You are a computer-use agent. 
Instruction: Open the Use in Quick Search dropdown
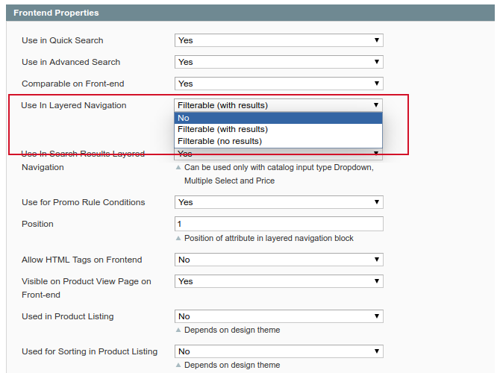coord(278,40)
